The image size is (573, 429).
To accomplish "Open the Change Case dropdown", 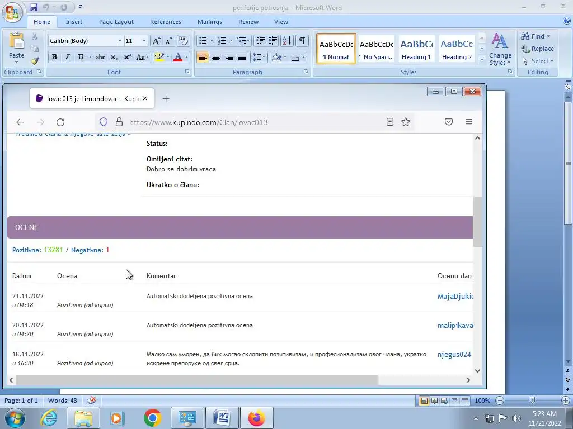I will (x=142, y=57).
